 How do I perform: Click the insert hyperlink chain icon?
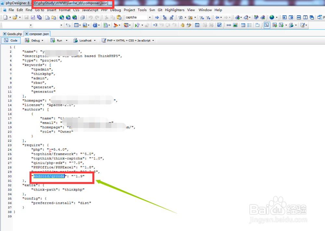click(228, 25)
